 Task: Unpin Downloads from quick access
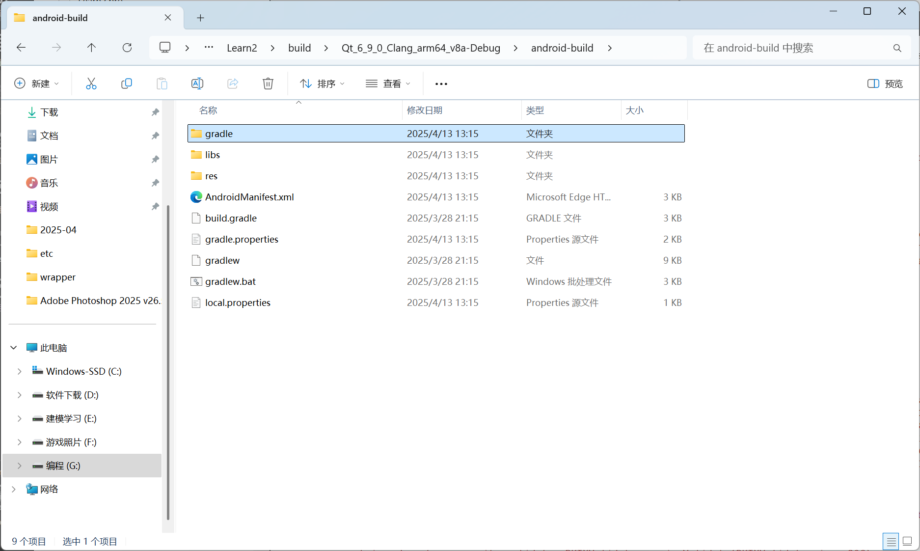(x=155, y=112)
